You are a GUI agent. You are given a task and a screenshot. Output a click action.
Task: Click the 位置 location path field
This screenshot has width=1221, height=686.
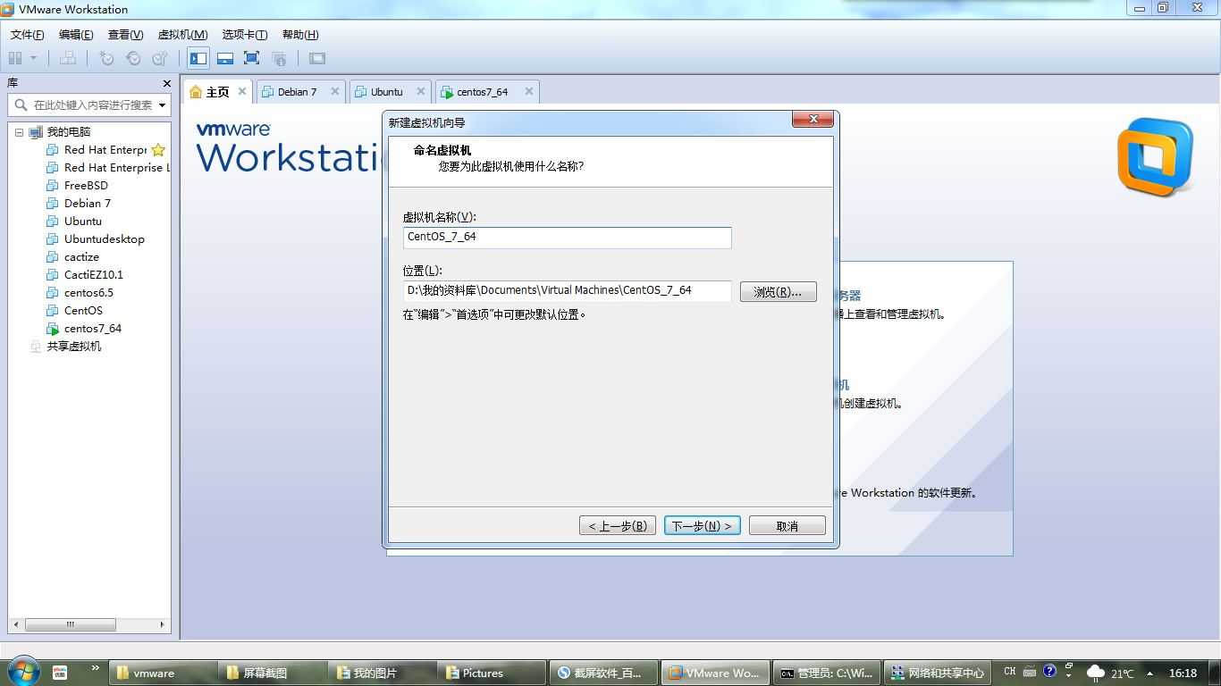tap(567, 291)
